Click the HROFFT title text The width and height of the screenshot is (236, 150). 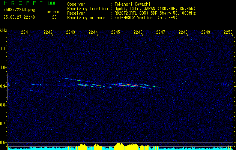tap(23, 3)
